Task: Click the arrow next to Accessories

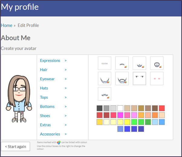Action: pos(66,134)
